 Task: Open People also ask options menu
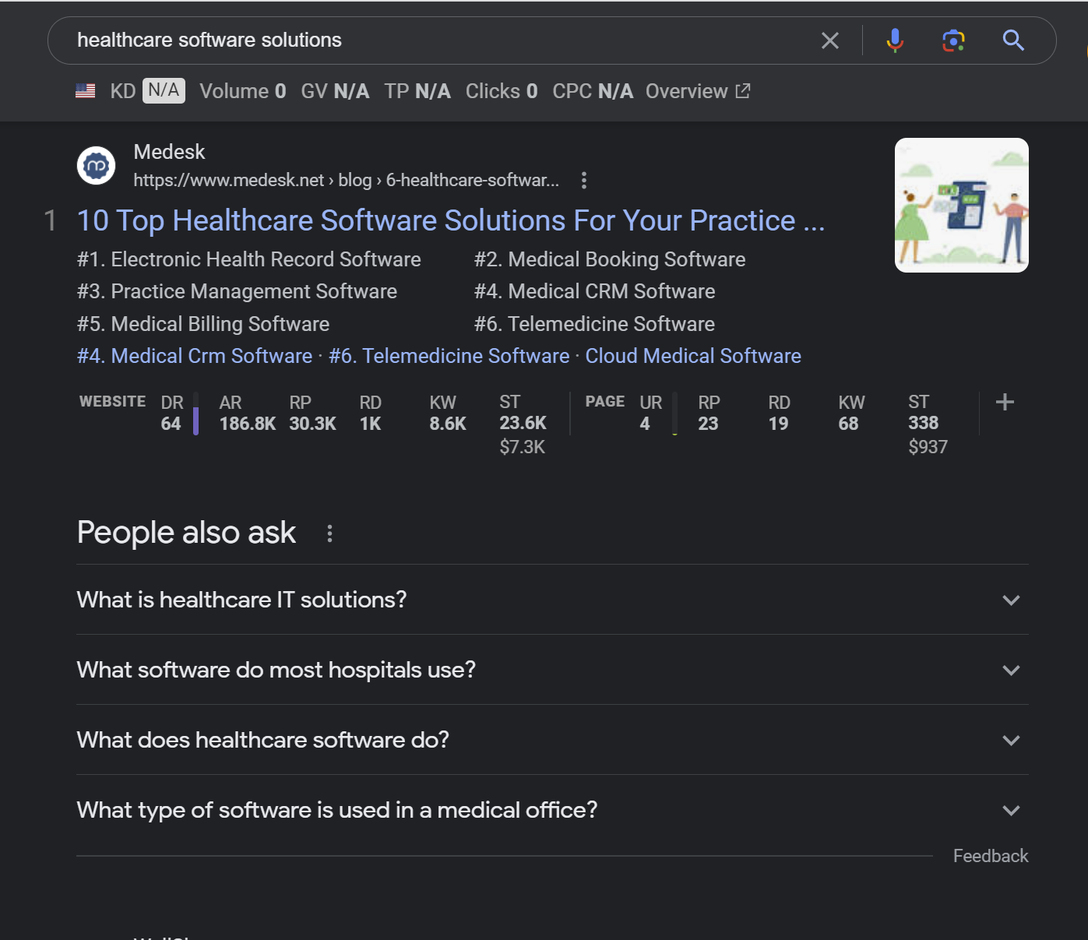point(330,533)
